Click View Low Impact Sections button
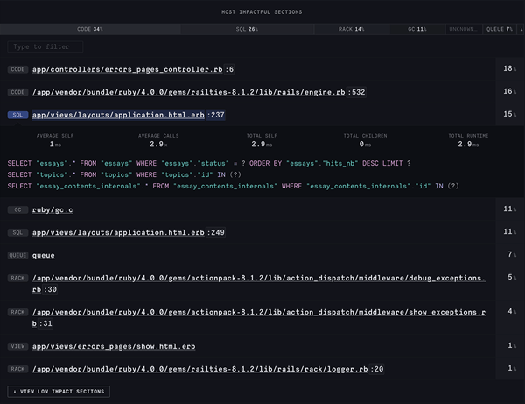The height and width of the screenshot is (404, 525). click(x=59, y=392)
